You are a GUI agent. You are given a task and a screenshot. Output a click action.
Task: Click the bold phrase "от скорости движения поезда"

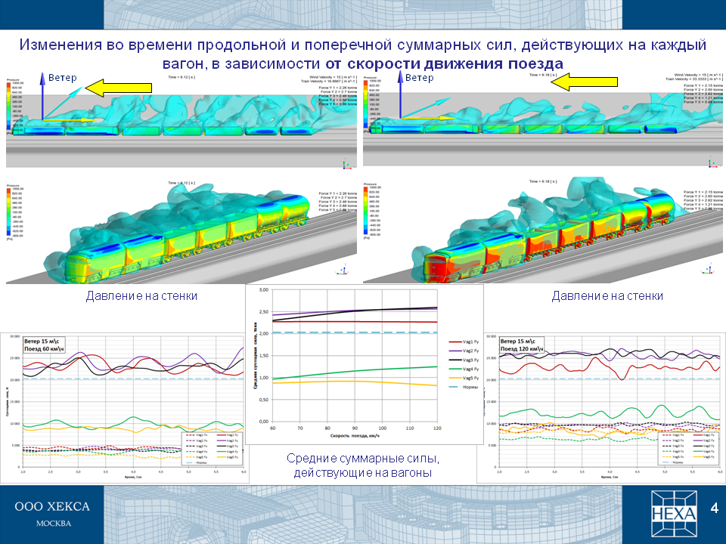pyautogui.click(x=444, y=63)
